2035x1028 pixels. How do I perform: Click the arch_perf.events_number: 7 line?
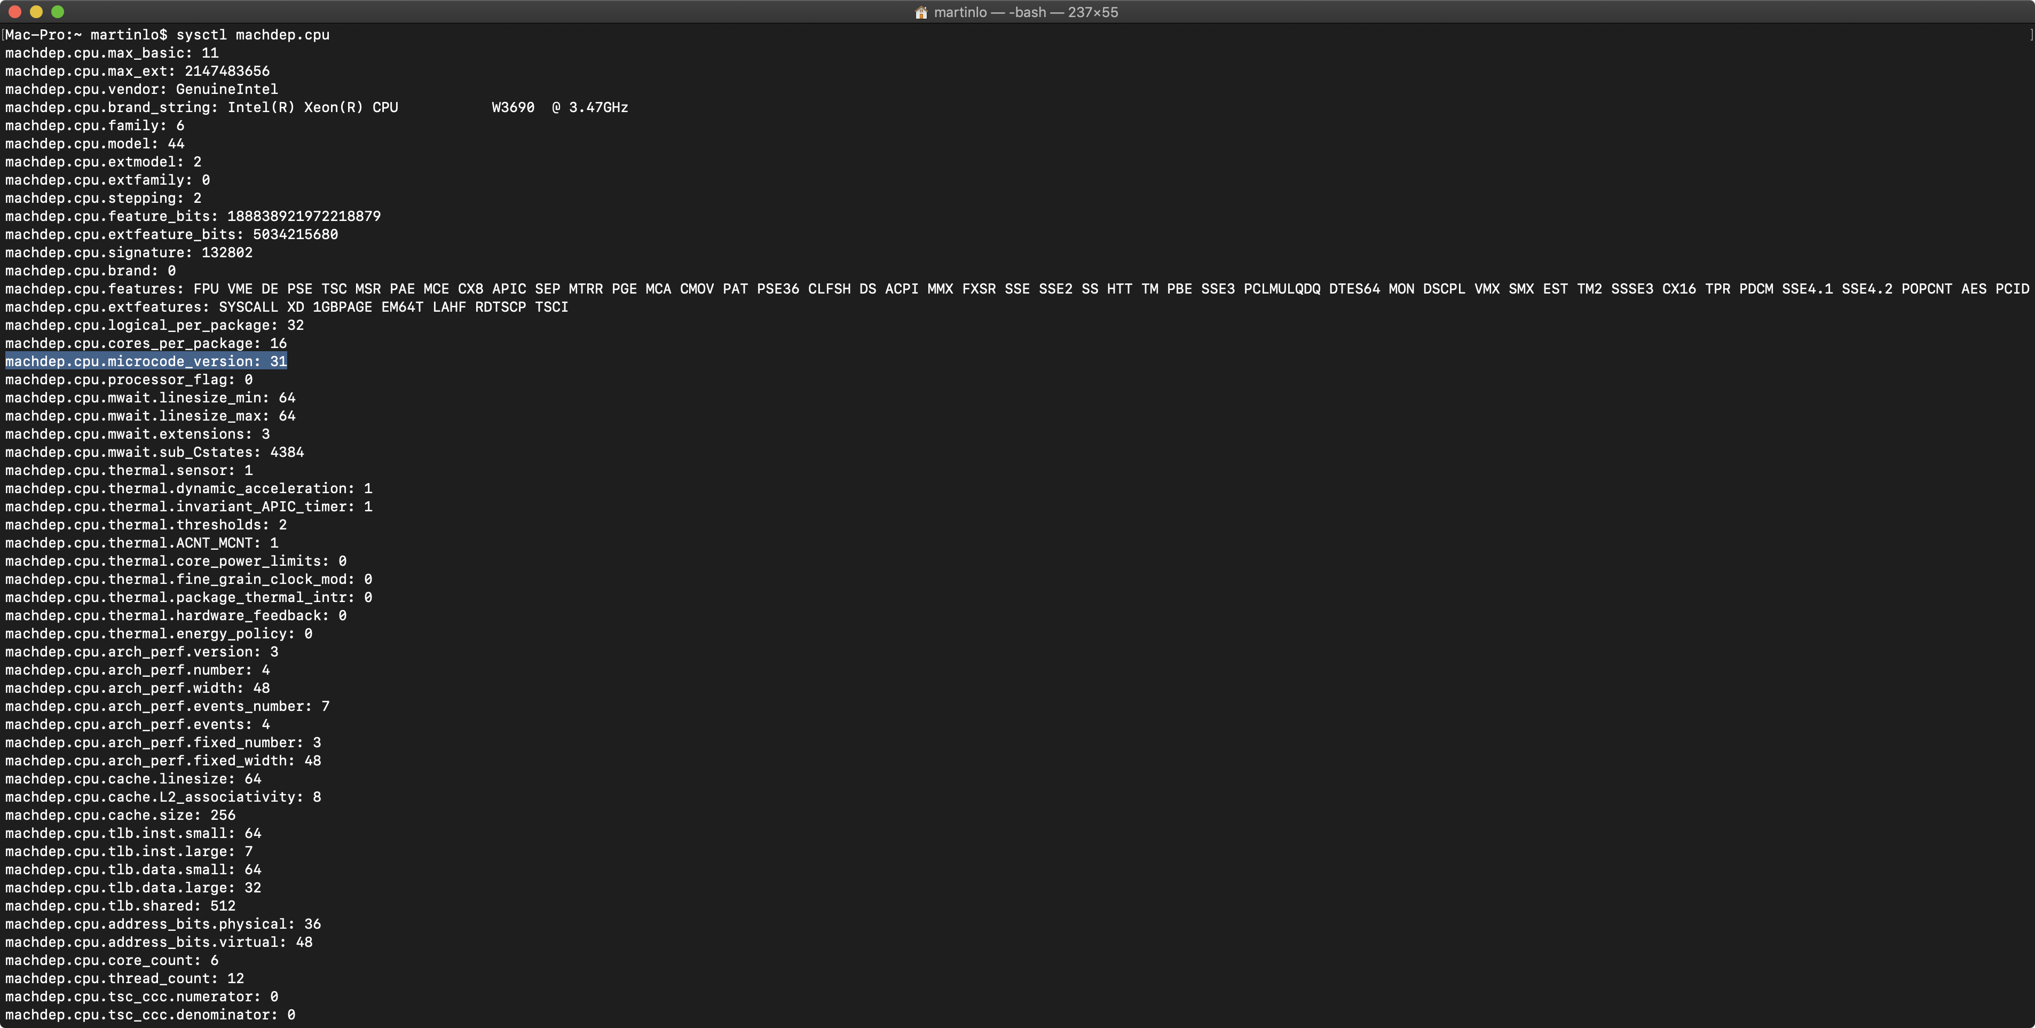click(168, 707)
